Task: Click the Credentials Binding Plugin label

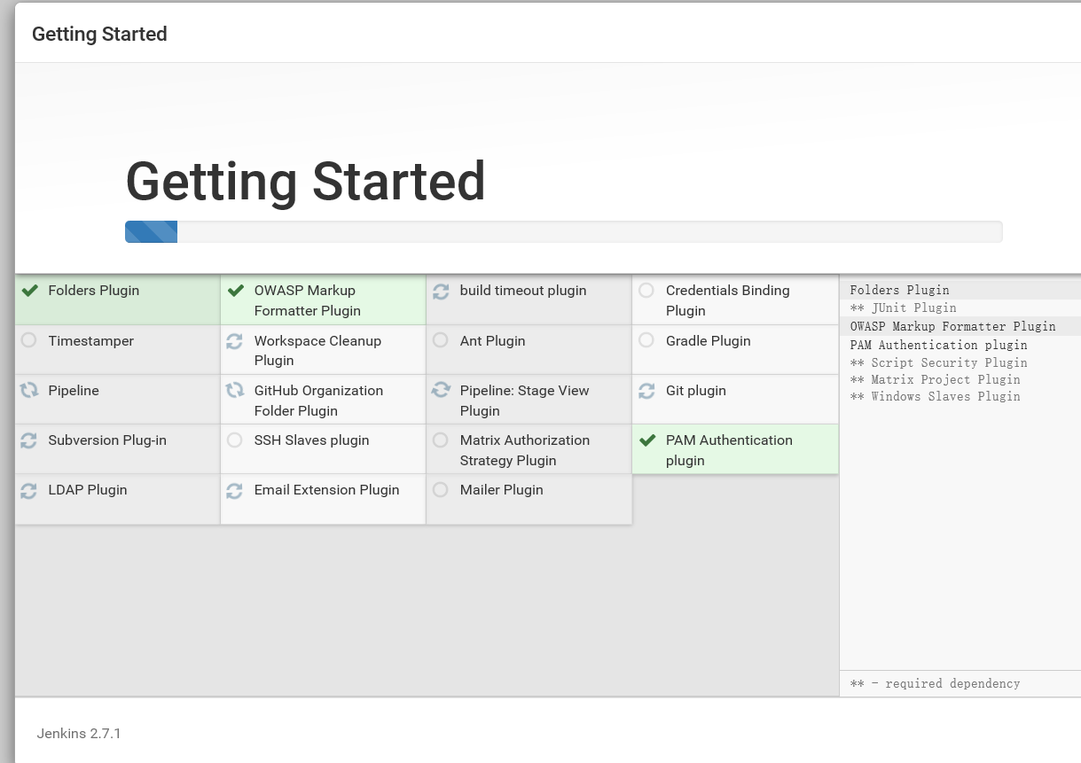Action: 727,300
